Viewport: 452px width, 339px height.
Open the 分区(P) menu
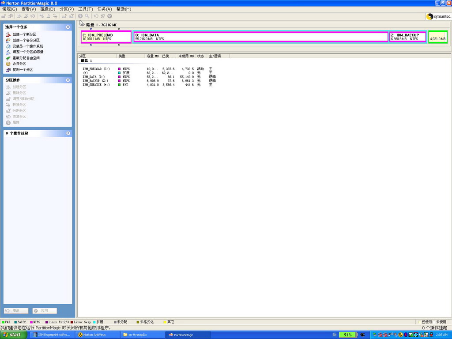[66, 9]
